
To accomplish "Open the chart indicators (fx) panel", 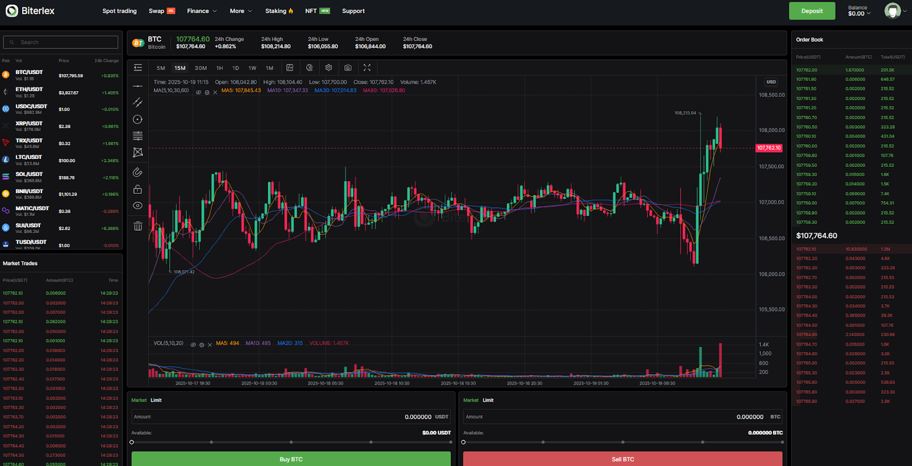I will click(x=290, y=68).
